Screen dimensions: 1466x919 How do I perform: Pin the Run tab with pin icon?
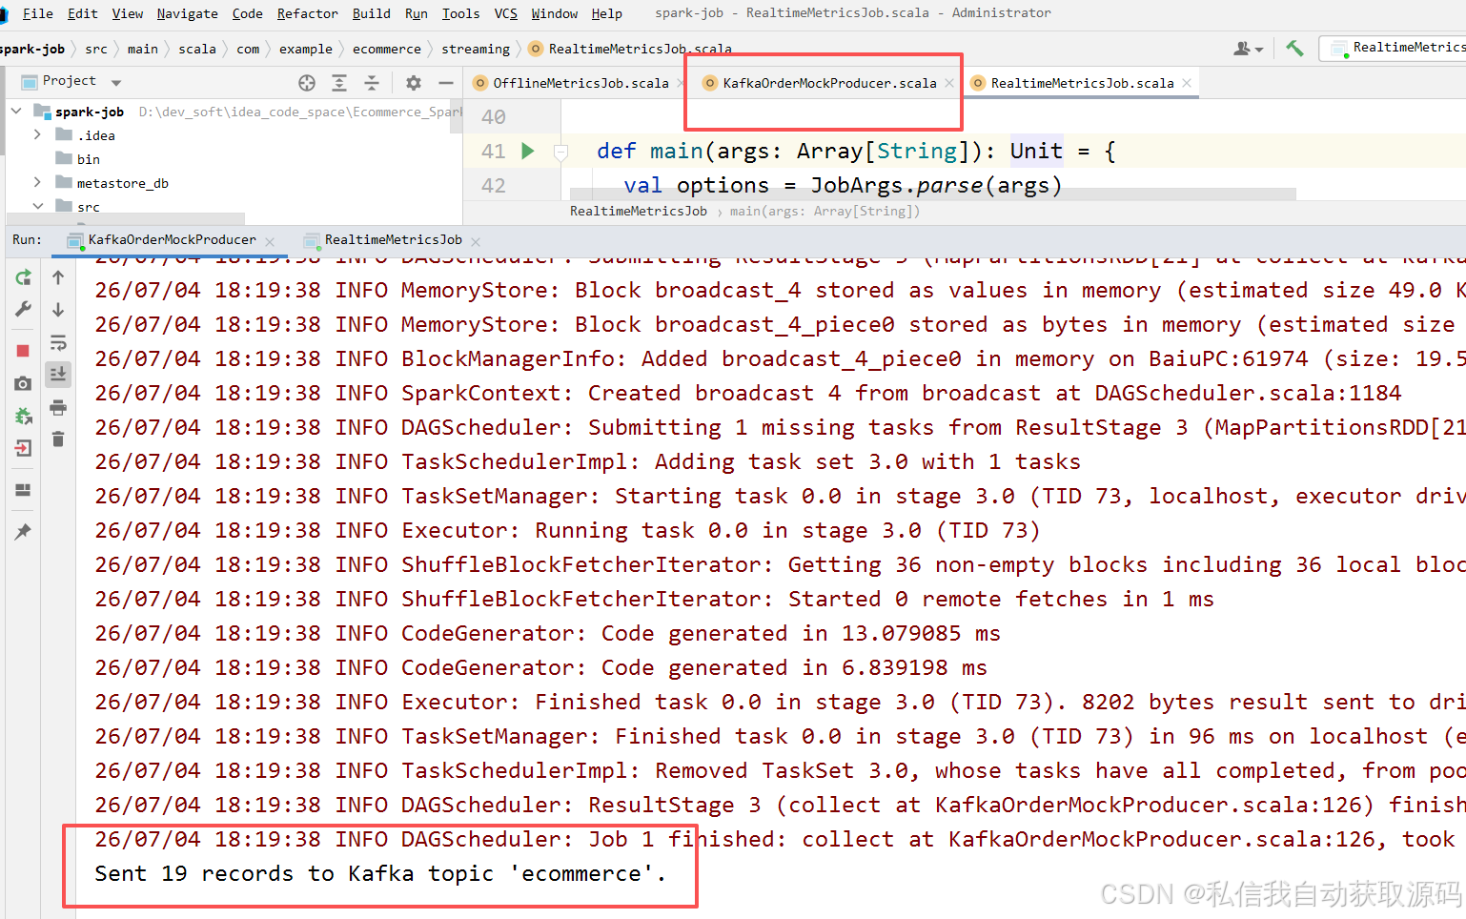tap(23, 532)
